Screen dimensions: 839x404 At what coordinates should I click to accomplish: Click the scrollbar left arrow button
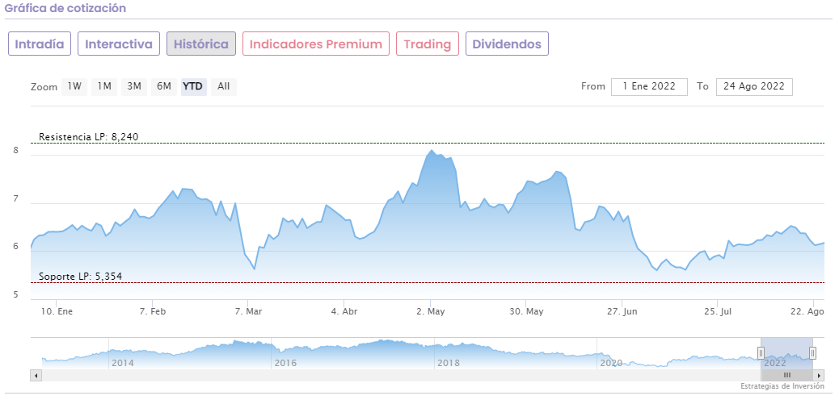click(x=36, y=375)
